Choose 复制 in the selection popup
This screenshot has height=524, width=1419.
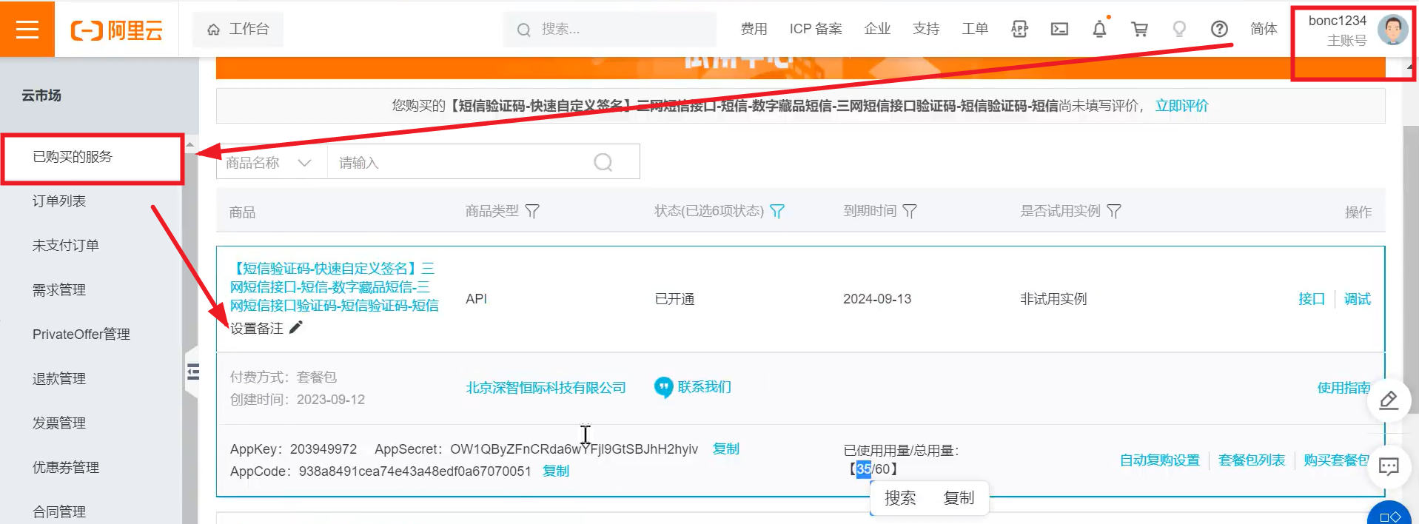(x=959, y=498)
